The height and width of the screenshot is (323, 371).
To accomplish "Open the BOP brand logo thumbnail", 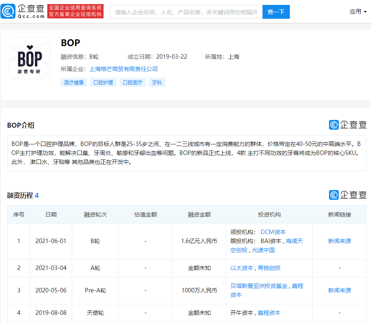I will pos(30,58).
